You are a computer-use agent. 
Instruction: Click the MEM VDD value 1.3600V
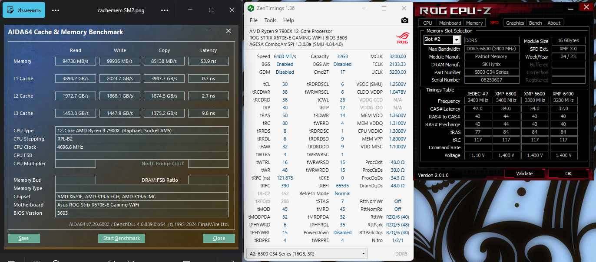[x=397, y=115]
